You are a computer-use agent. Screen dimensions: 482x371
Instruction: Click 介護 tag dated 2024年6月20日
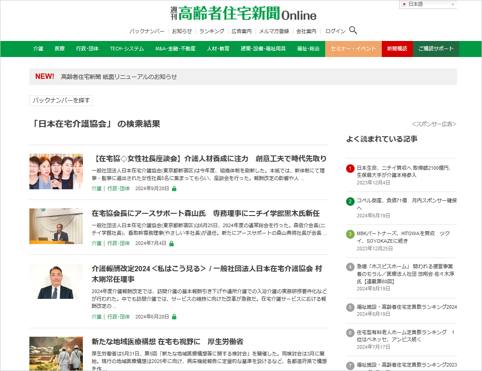(97, 317)
